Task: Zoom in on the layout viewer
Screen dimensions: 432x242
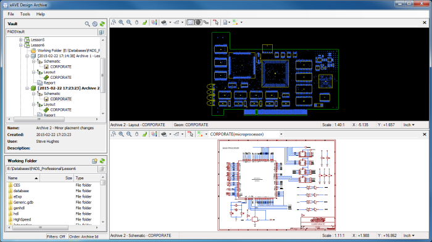Action: click(121, 23)
